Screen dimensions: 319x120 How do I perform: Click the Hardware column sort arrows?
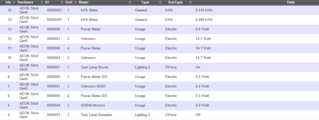pos(42,2)
